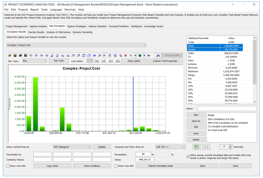
Task: Switch to the Project Management tab
Action: 16,26
